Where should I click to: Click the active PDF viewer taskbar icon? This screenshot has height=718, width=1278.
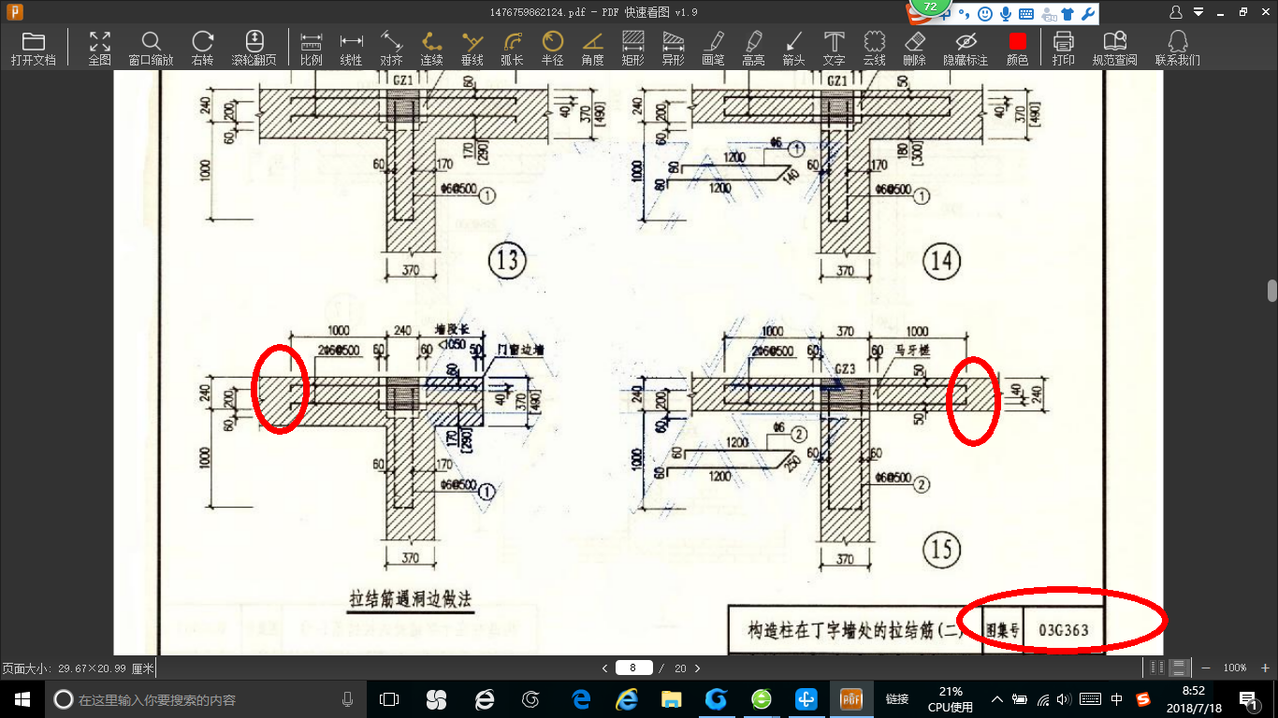pyautogui.click(x=851, y=699)
